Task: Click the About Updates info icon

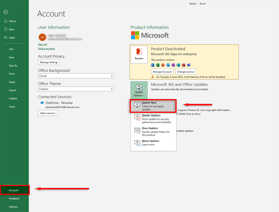Action: pyautogui.click(x=137, y=143)
